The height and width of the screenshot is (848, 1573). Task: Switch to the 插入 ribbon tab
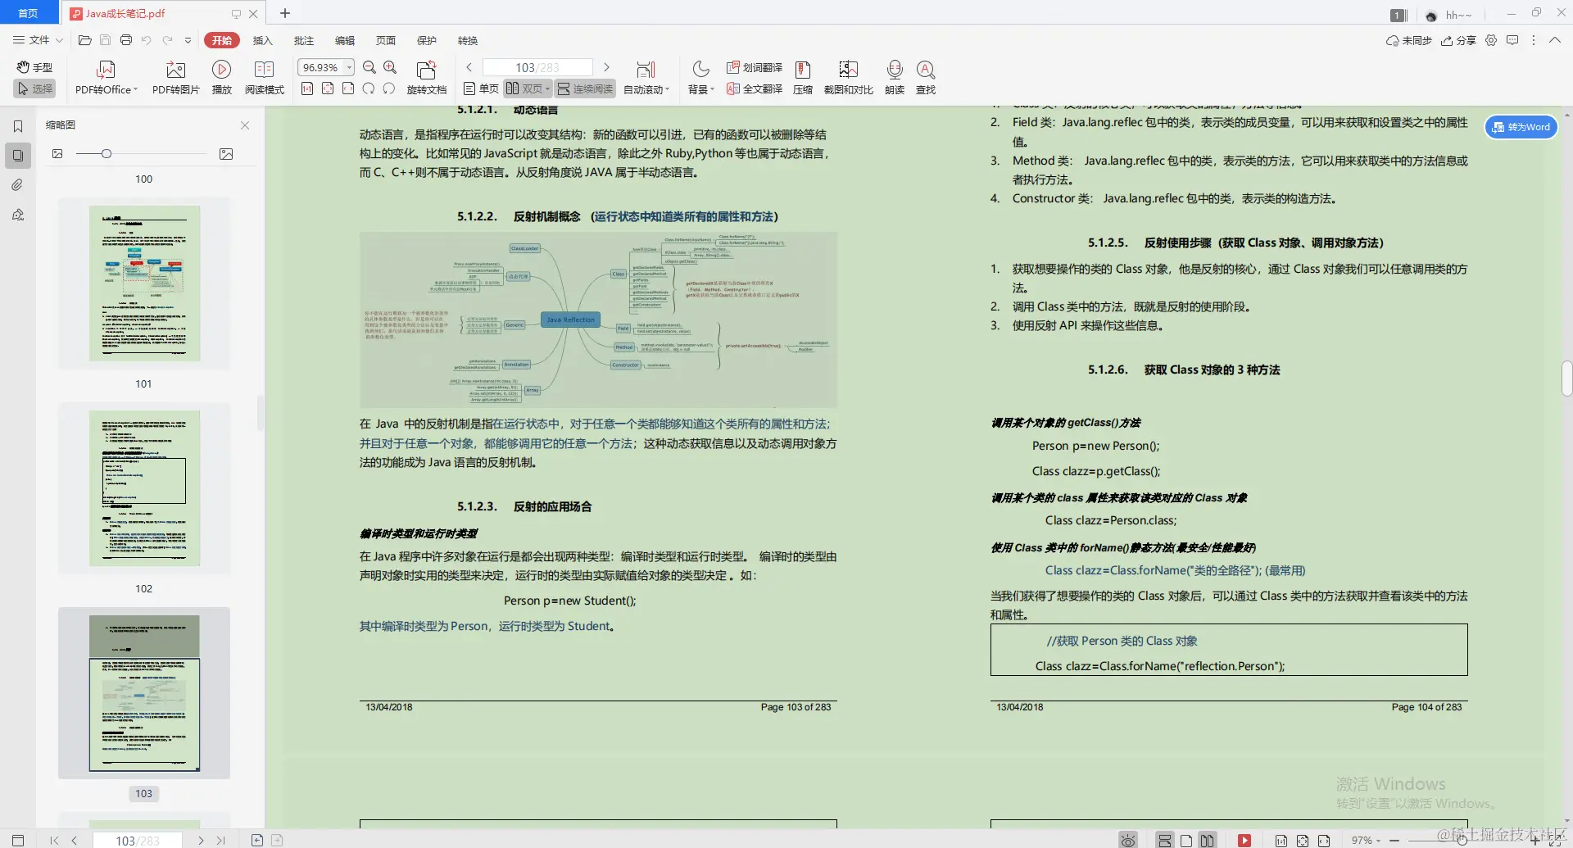coord(262,40)
